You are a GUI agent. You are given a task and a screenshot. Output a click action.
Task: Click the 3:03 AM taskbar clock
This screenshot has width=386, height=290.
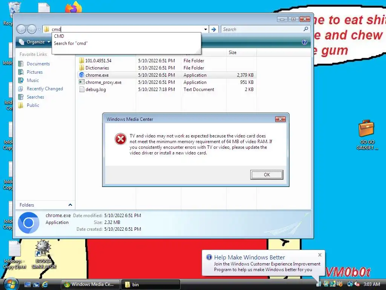pos(372,284)
